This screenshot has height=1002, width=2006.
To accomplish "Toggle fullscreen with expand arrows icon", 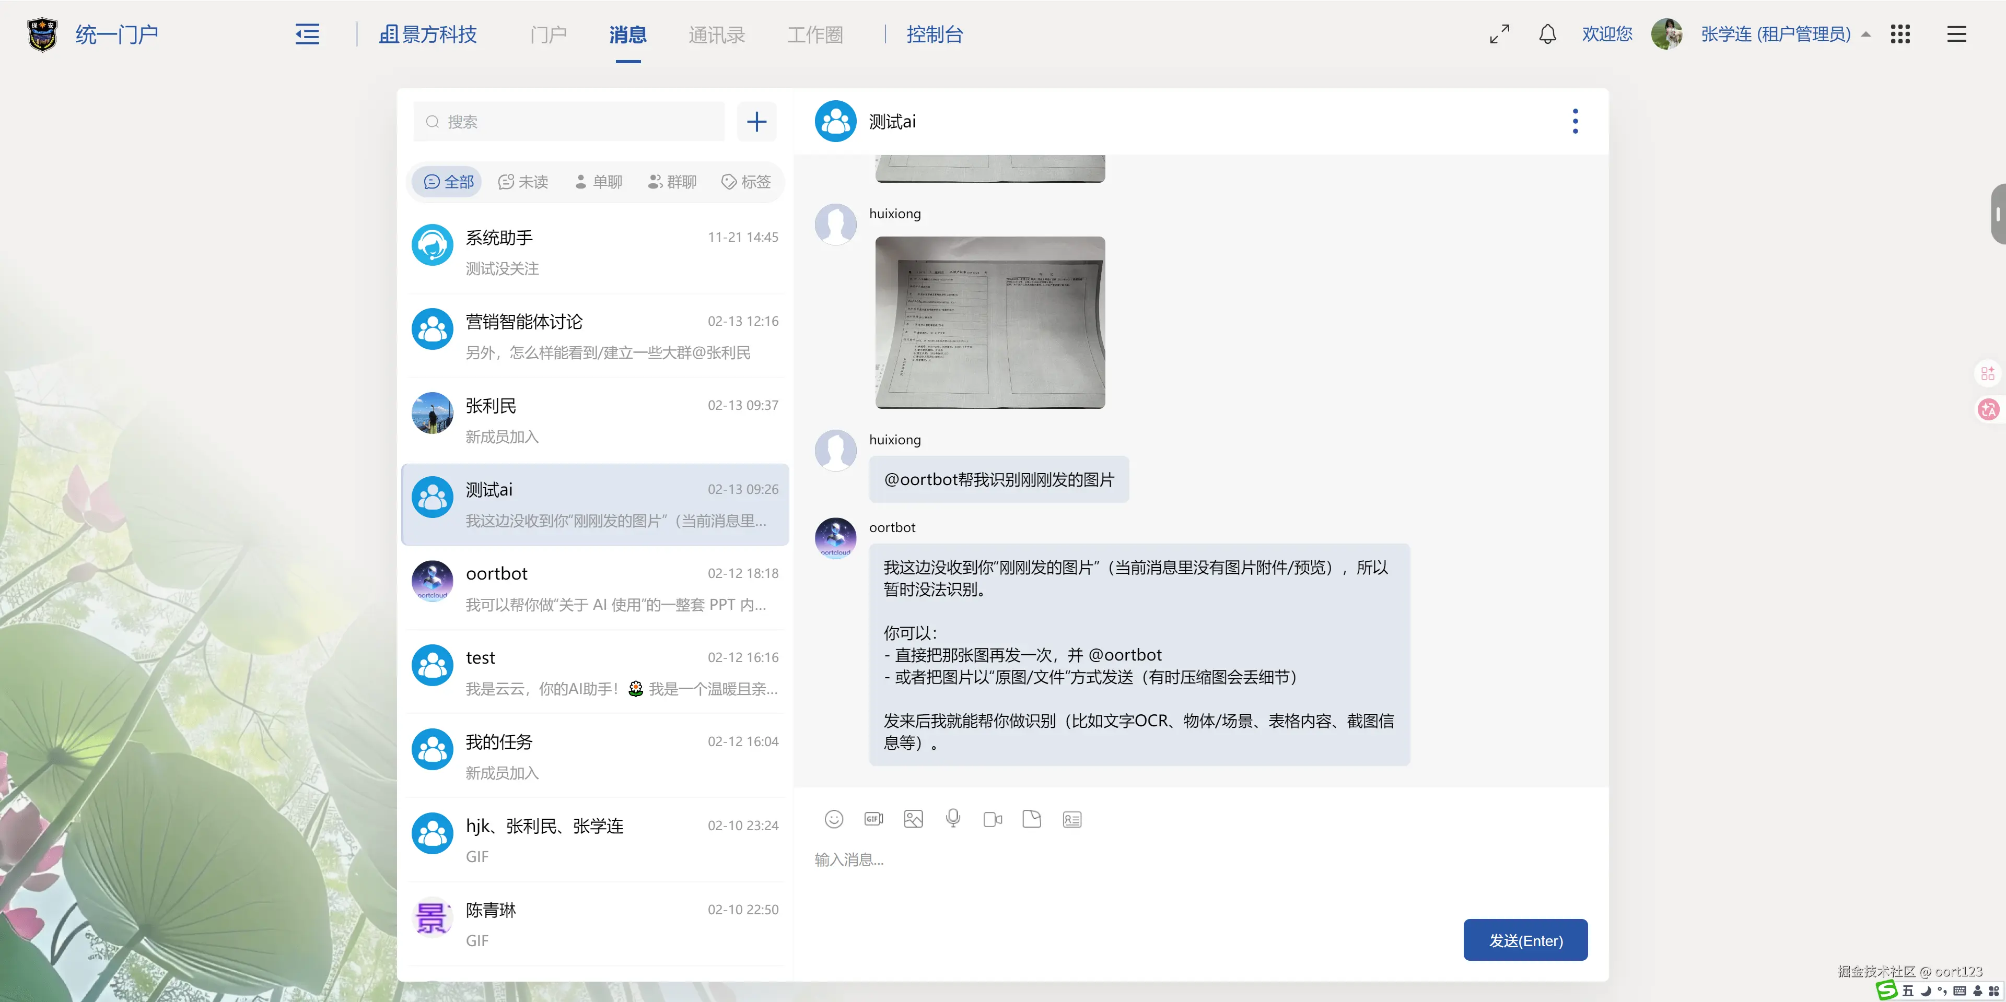I will [1499, 34].
